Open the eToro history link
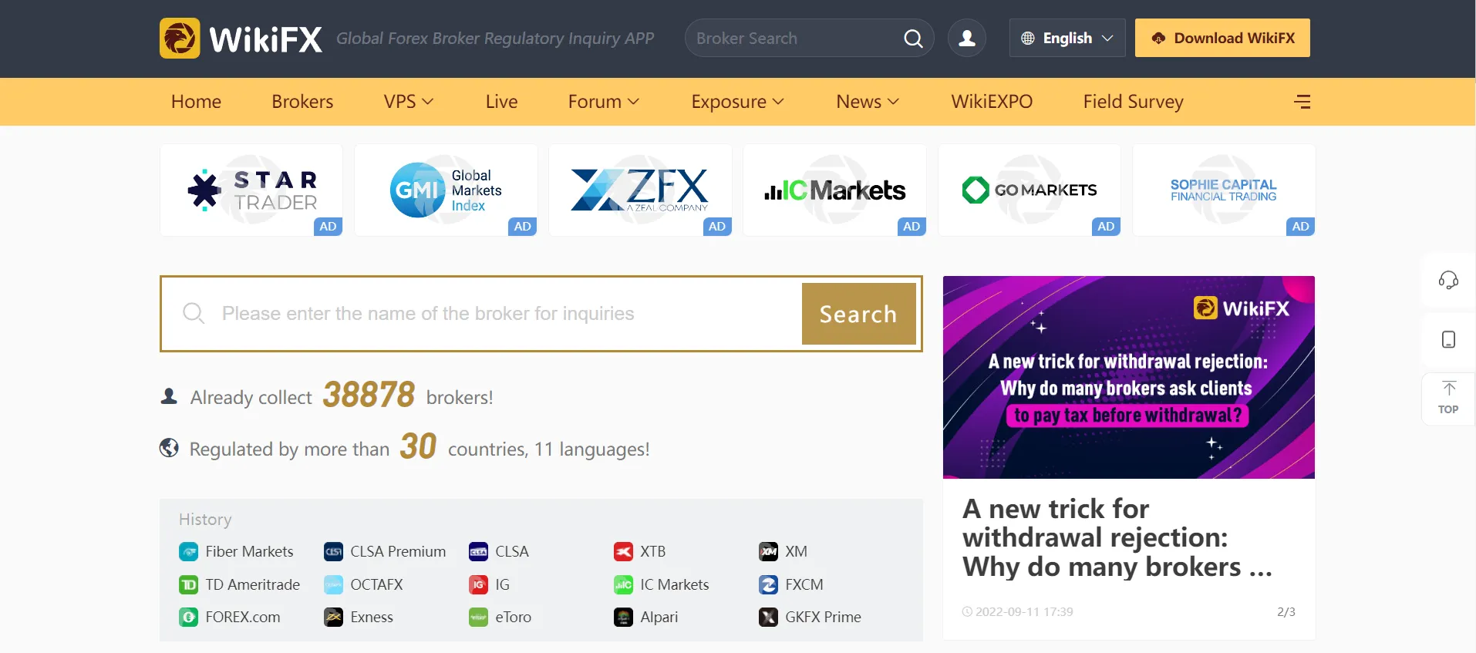The image size is (1476, 653). (x=513, y=618)
